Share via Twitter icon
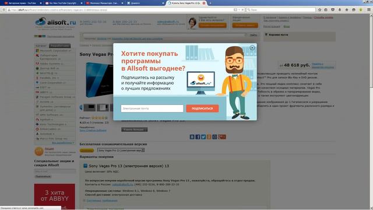 pyautogui.click(x=203, y=137)
